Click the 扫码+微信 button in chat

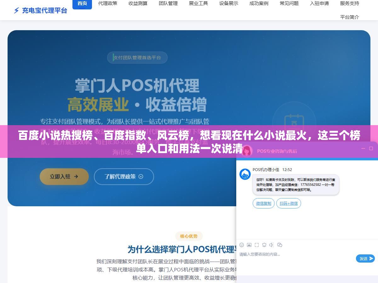tap(289, 203)
